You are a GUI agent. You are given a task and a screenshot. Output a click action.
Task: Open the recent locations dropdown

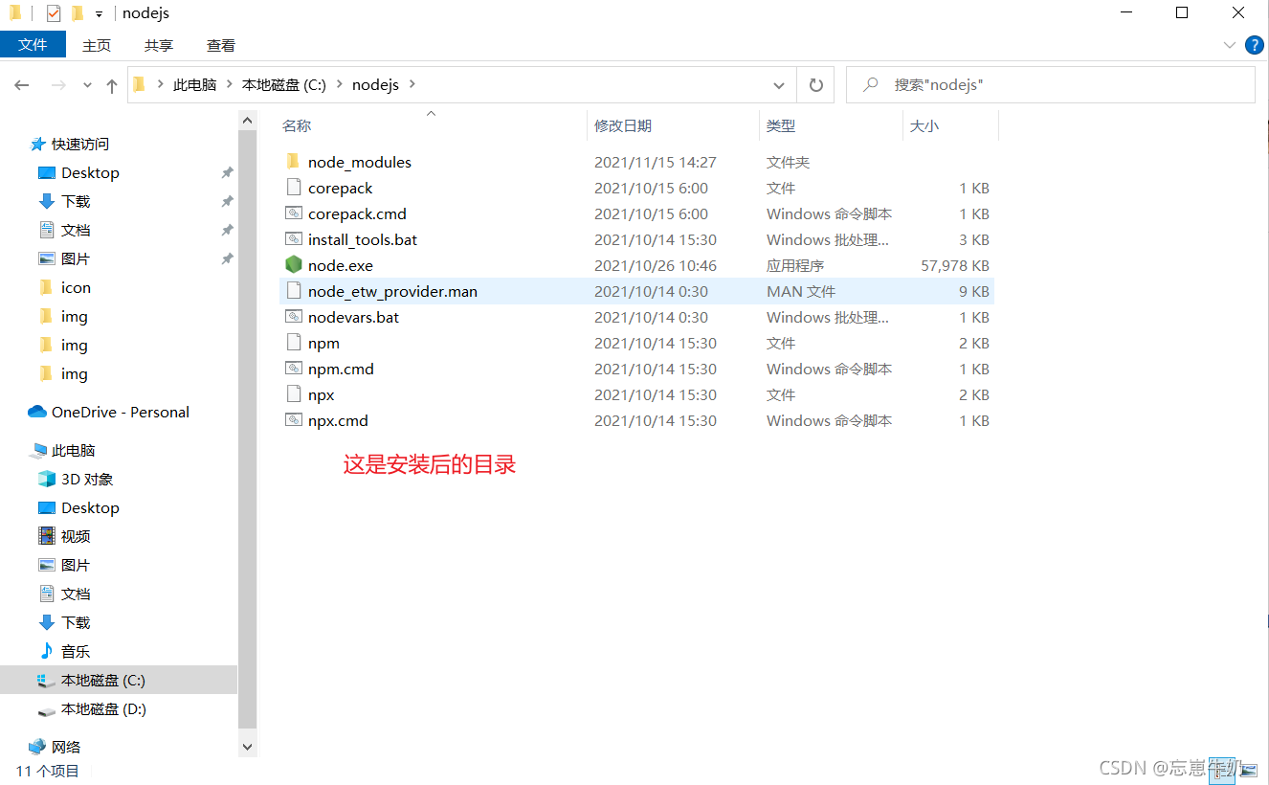coord(87,85)
